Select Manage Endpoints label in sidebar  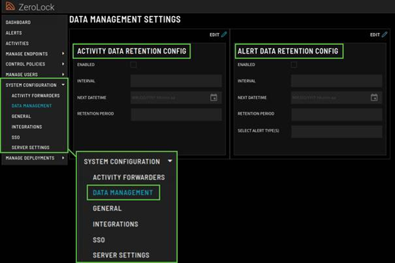pyautogui.click(x=27, y=53)
